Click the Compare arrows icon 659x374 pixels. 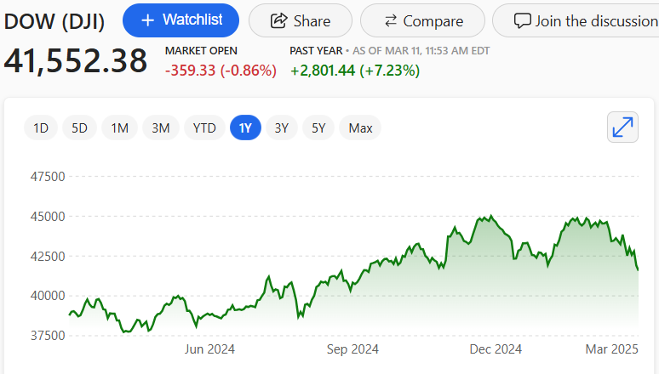pos(391,20)
